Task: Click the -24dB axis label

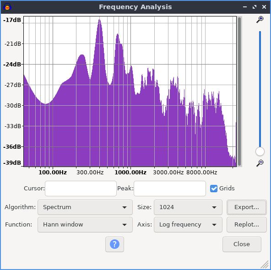Action: [12, 65]
